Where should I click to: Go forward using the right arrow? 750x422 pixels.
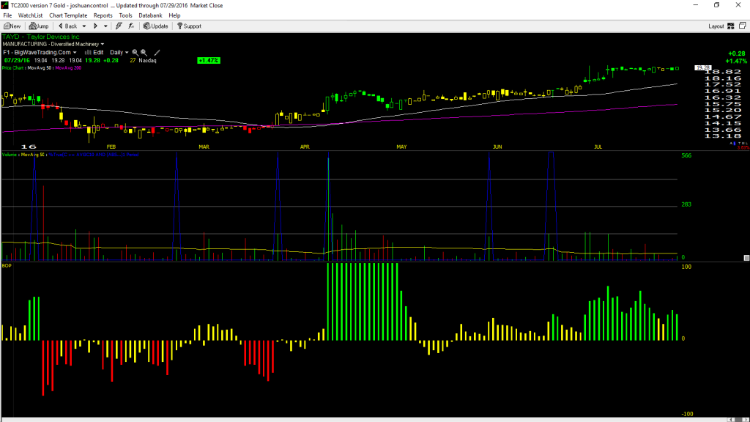click(95, 26)
